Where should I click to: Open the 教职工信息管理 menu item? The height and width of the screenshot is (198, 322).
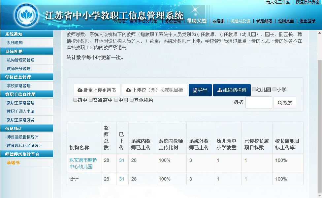(x=20, y=103)
